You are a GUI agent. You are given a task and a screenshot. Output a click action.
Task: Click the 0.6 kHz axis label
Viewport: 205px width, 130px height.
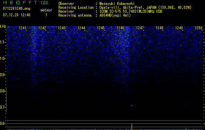[2, 123]
